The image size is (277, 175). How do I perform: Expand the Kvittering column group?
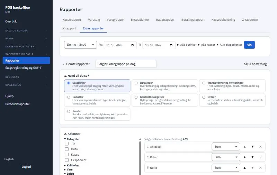(x=72, y=165)
